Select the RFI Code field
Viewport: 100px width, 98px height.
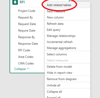24,50
